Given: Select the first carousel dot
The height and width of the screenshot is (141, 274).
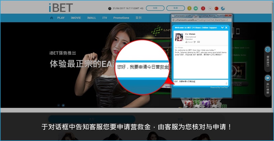Looking at the screenshot, I should (x=59, y=105).
